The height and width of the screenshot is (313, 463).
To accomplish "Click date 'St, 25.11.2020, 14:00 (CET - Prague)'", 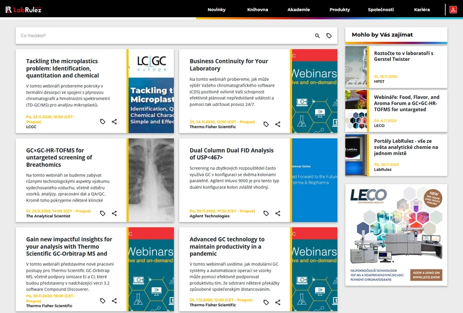I will (59, 211).
